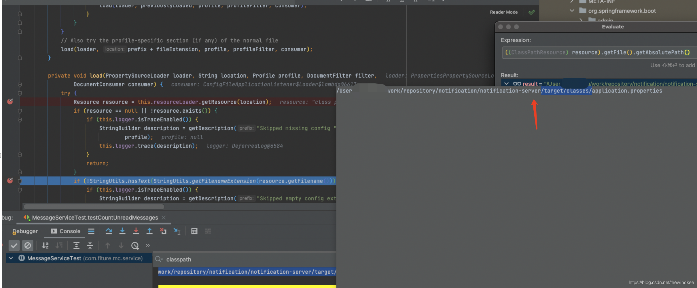
Task: Click the Threads layout hamburger icon
Action: (x=91, y=231)
